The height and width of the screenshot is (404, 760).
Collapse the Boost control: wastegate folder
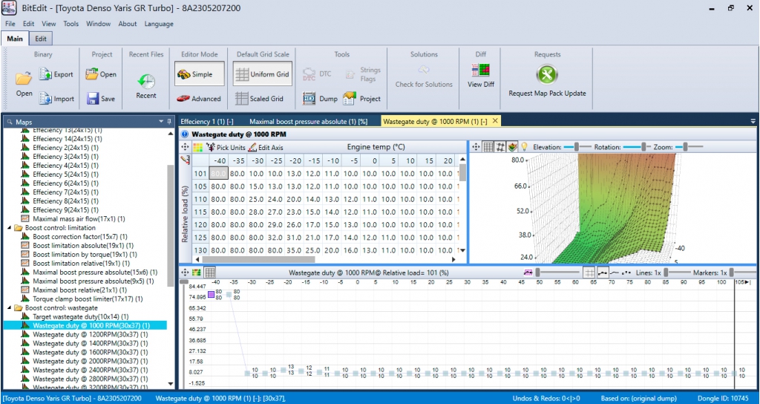click(10, 308)
